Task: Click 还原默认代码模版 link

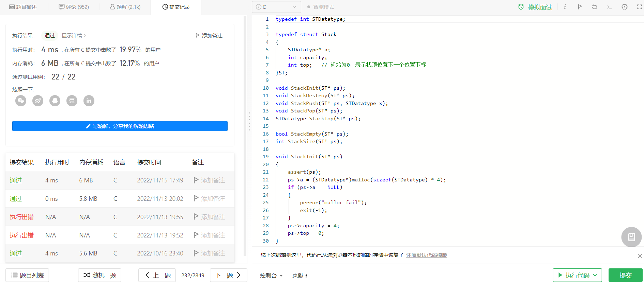Action: [427, 255]
